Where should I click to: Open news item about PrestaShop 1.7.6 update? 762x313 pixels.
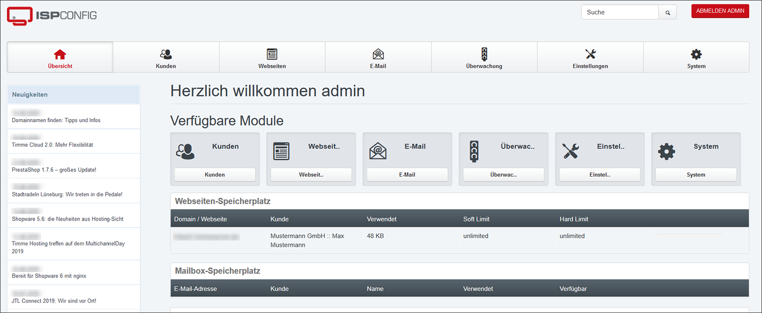tap(54, 169)
